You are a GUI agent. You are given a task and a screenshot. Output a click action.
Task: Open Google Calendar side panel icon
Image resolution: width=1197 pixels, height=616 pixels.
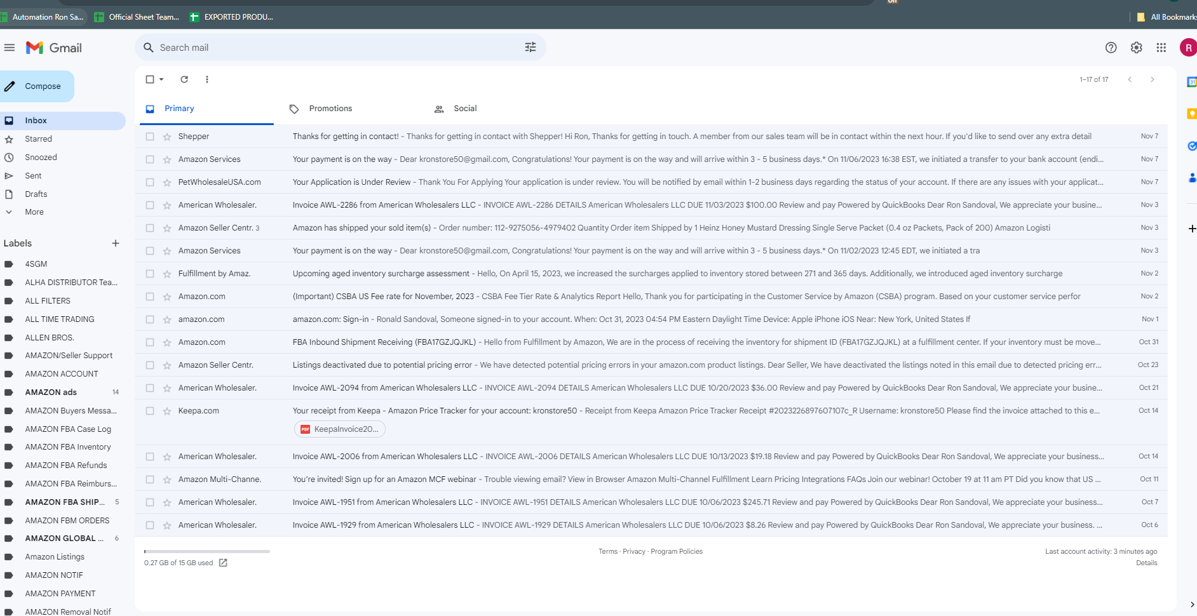point(1192,82)
